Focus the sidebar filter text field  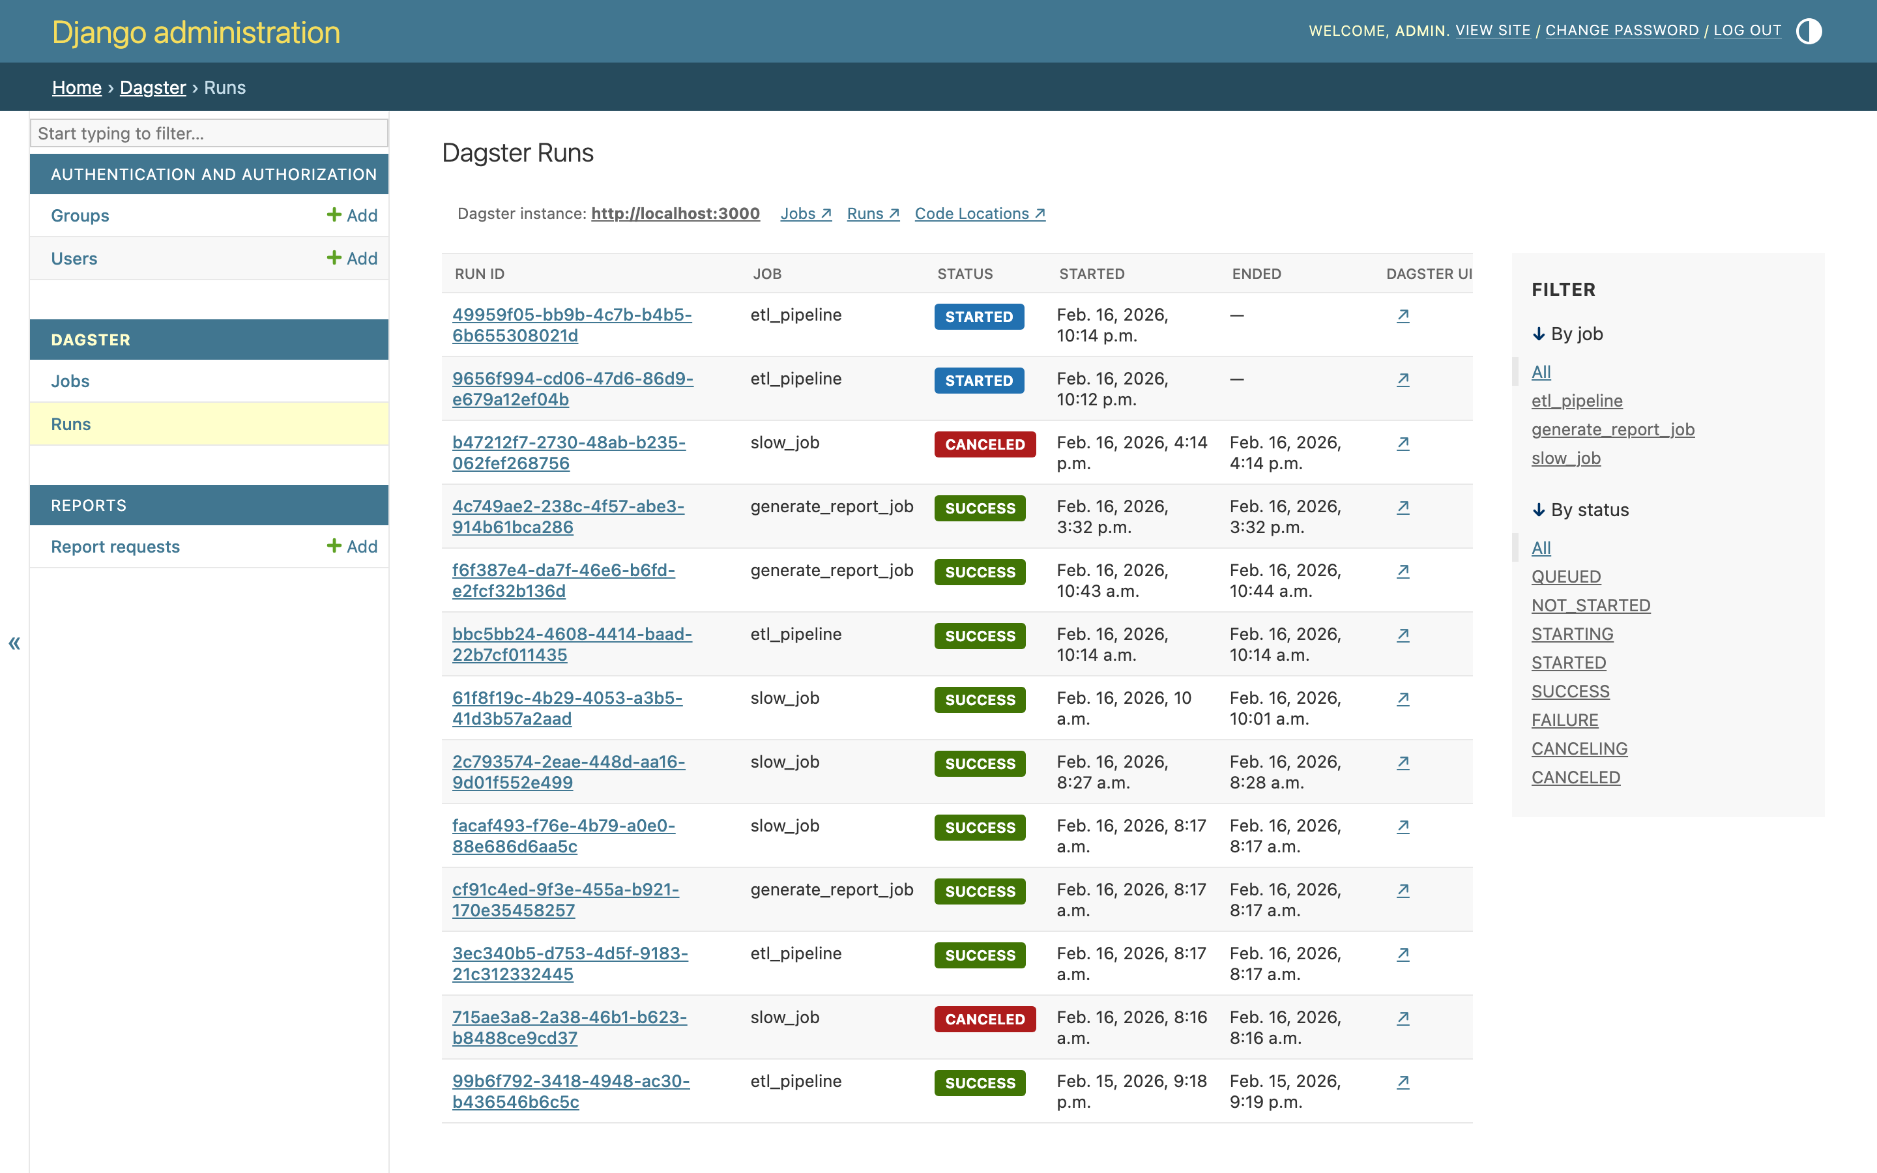209,133
